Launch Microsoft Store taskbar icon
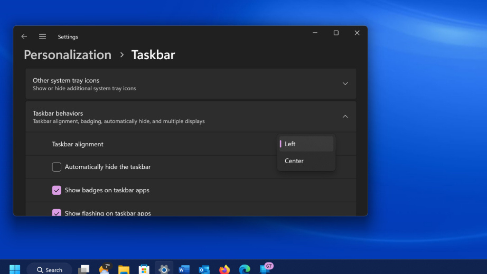Image resolution: width=487 pixels, height=274 pixels. [144, 269]
